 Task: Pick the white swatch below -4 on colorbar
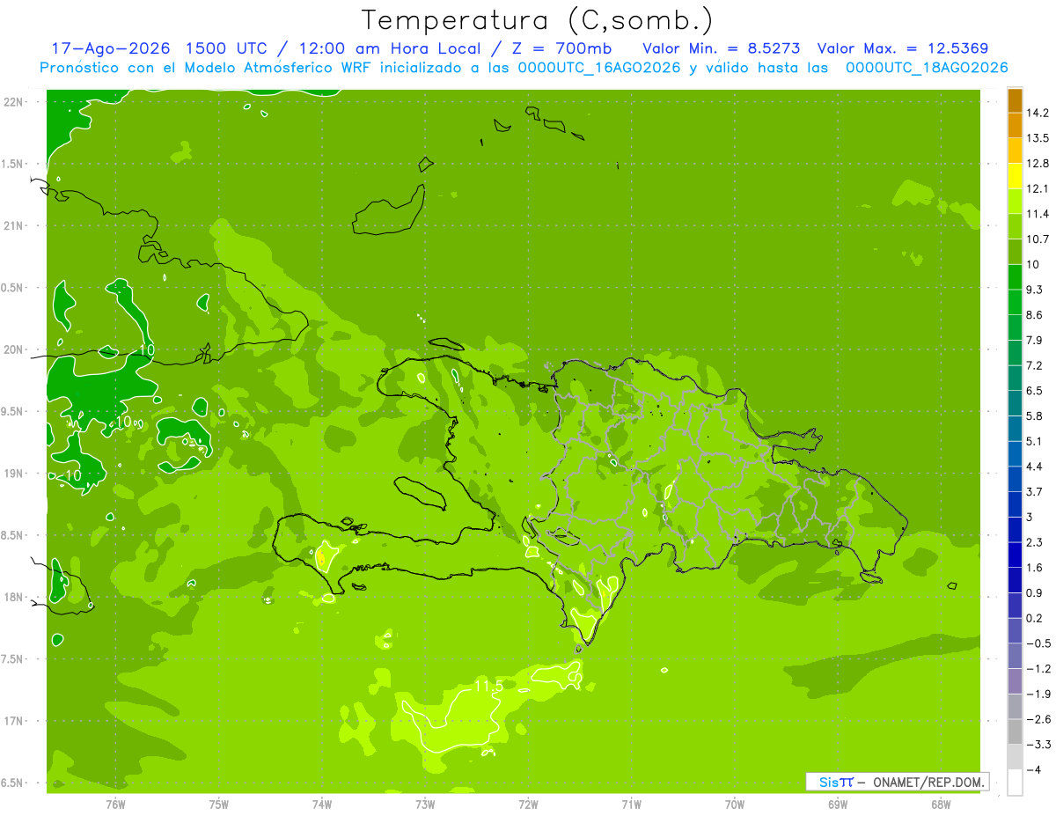click(1015, 783)
